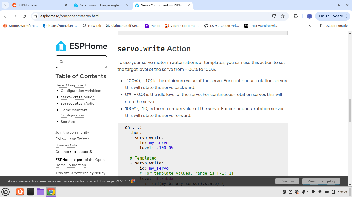
Task: Show hidden bookmarks with the chevron
Action: click(x=310, y=26)
